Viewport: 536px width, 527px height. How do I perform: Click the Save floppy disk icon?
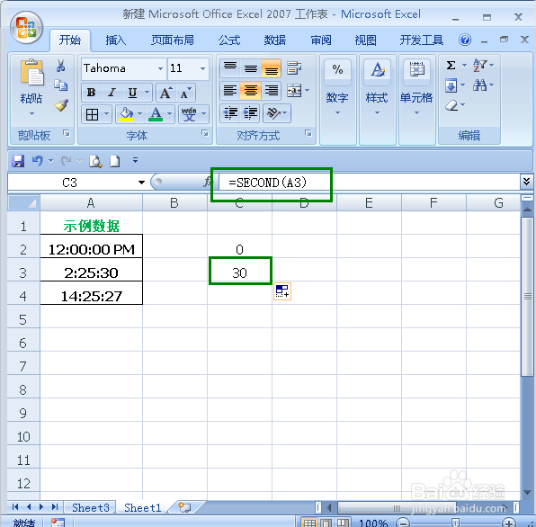[18, 161]
